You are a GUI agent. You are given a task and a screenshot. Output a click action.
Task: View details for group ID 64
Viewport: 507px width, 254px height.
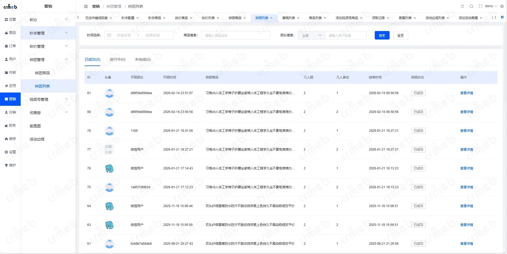pos(466,206)
